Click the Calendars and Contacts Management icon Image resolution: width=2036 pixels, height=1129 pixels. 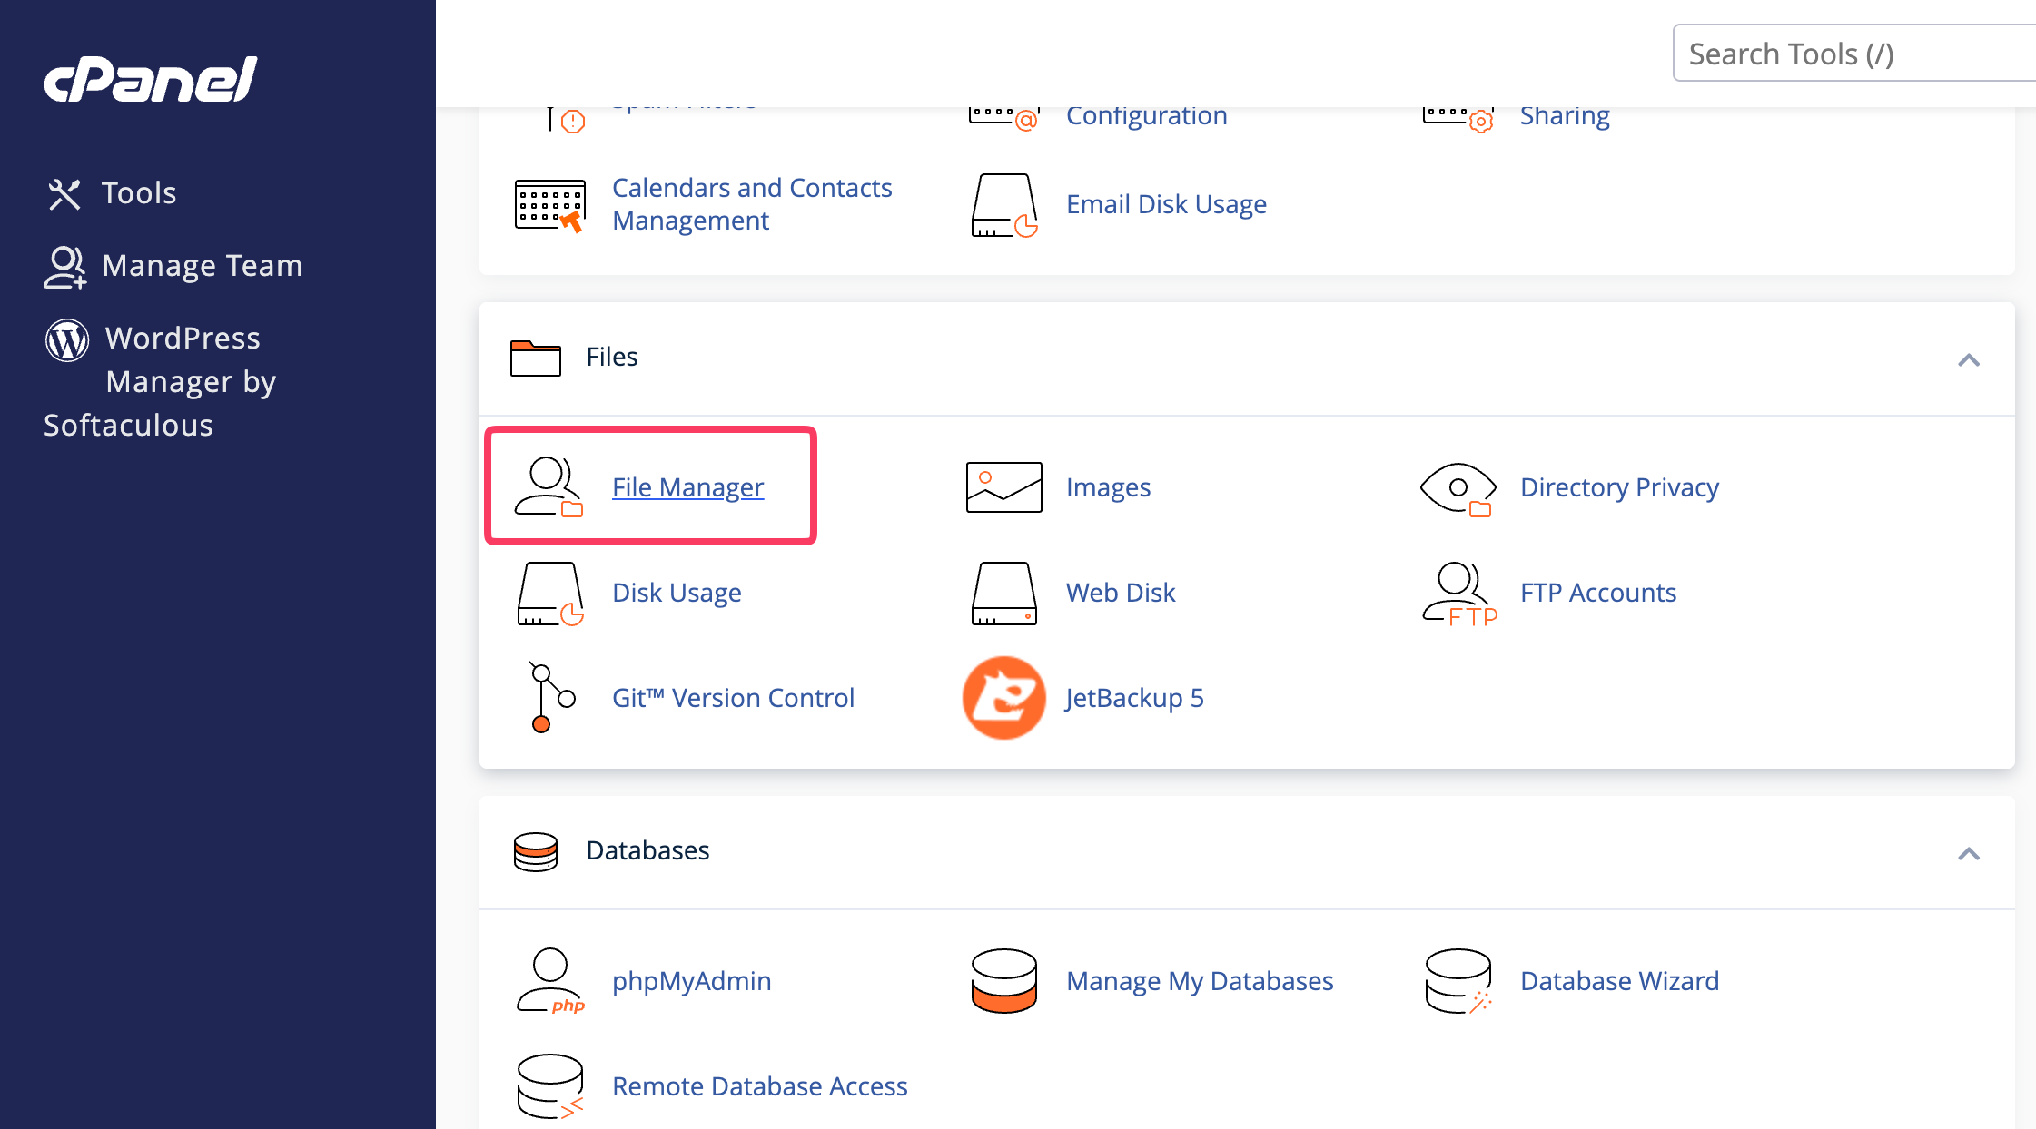click(x=550, y=205)
